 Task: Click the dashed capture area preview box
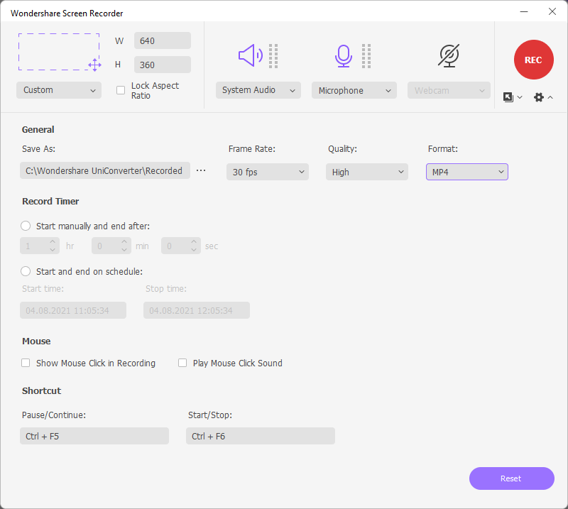click(x=59, y=52)
